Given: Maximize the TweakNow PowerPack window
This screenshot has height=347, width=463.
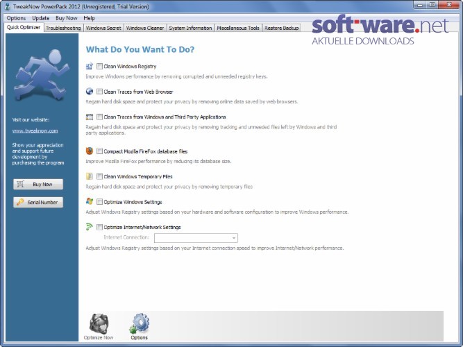Looking at the screenshot, I should pos(432,5).
